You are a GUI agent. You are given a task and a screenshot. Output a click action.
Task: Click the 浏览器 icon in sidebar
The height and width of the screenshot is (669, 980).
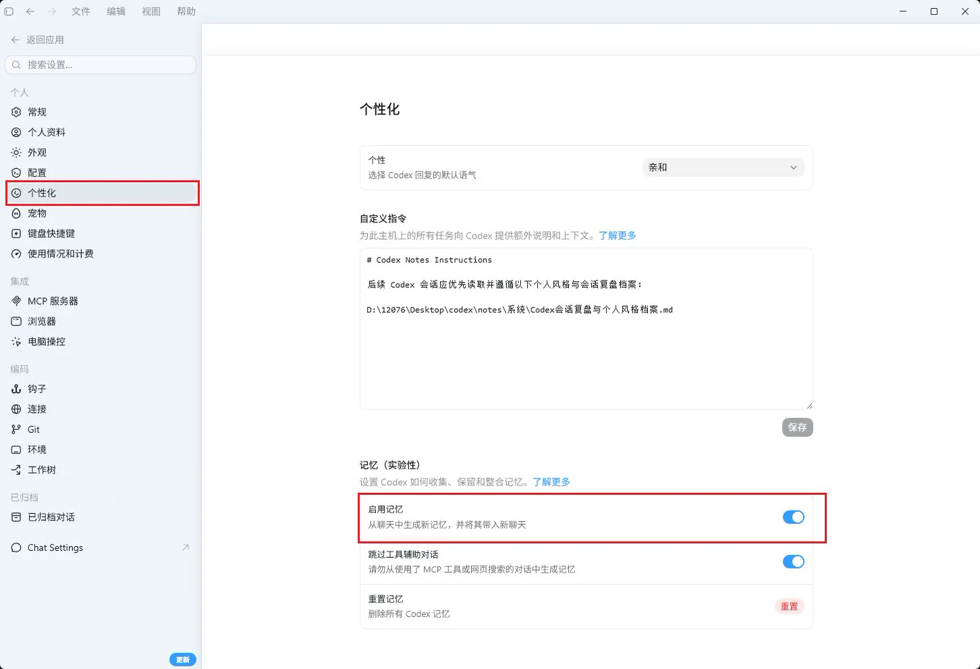[x=16, y=321]
